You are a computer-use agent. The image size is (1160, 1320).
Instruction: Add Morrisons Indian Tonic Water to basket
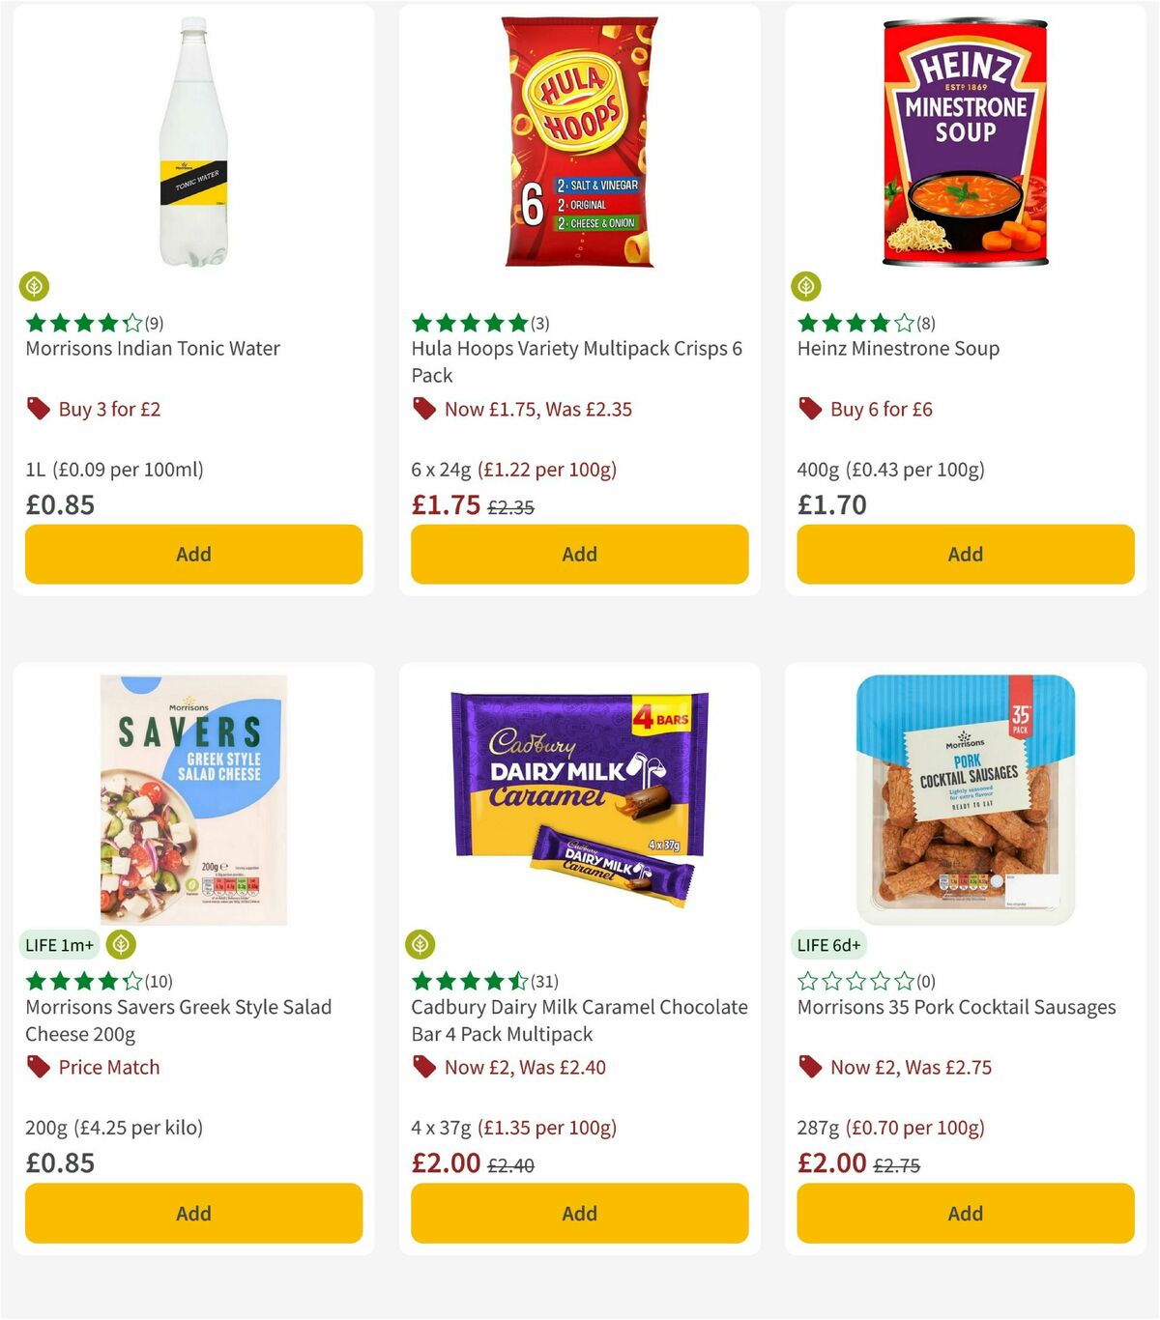[x=193, y=554]
